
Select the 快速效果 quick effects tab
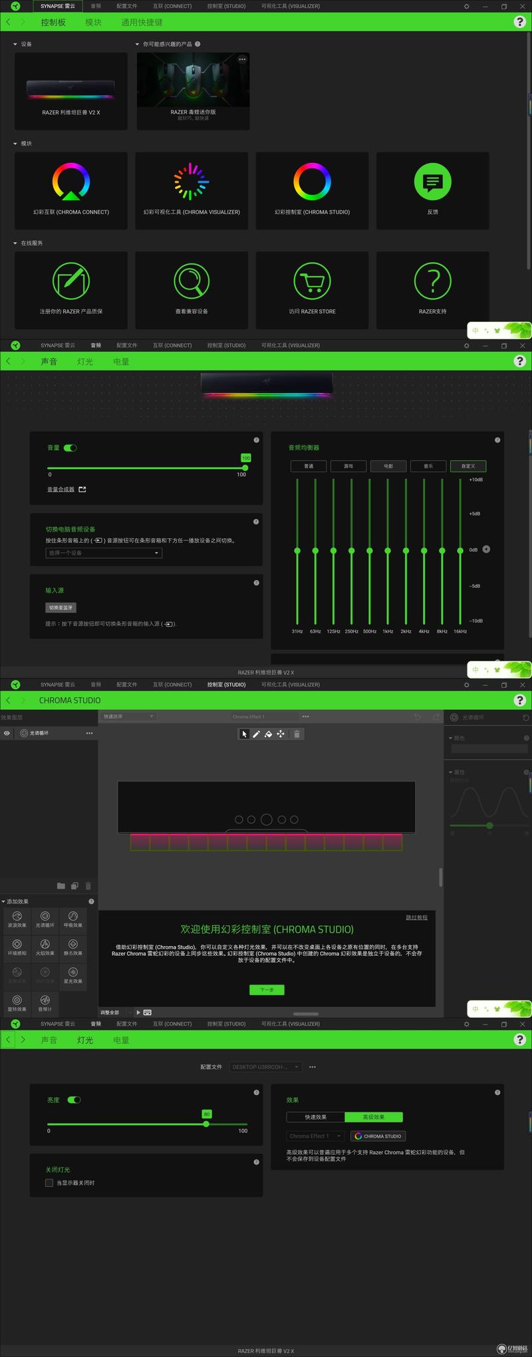(x=316, y=1117)
